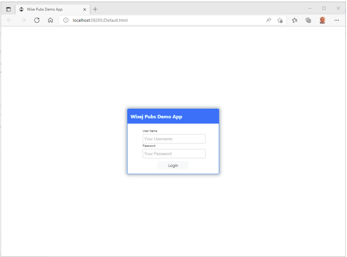347x257 pixels.
Task: Click the User Name label
Action: coord(150,131)
